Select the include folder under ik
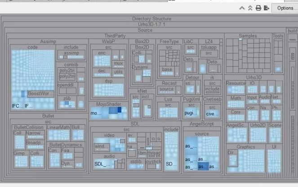 click(212, 89)
